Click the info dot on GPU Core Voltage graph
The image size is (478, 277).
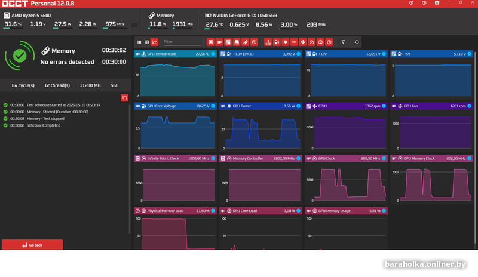coord(213,106)
